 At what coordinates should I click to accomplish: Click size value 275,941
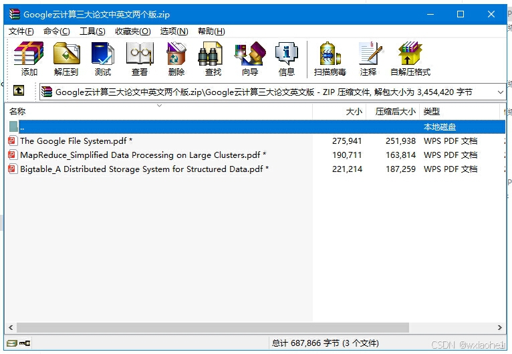347,141
